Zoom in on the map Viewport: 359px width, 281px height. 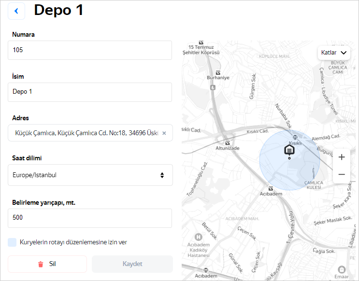tap(342, 157)
